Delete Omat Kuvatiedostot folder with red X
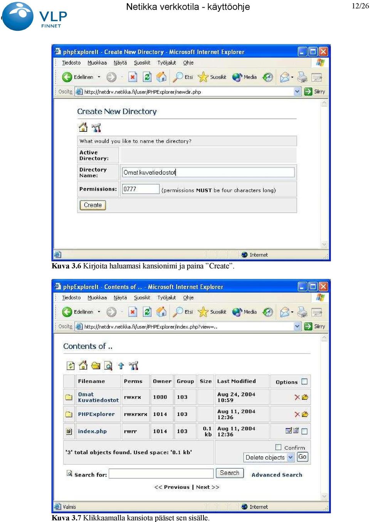The height and width of the screenshot is (522, 370). (x=297, y=397)
